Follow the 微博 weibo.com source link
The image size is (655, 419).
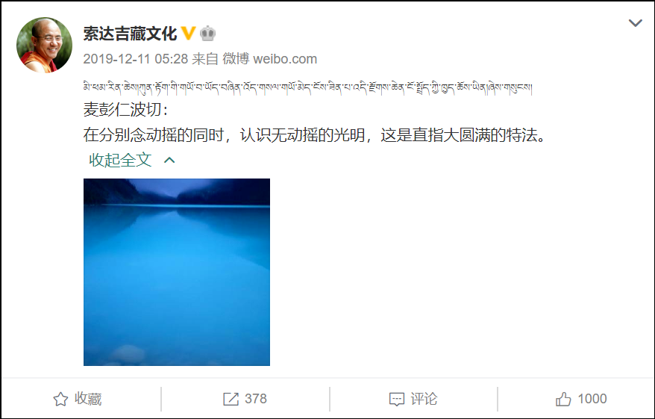pyautogui.click(x=269, y=59)
